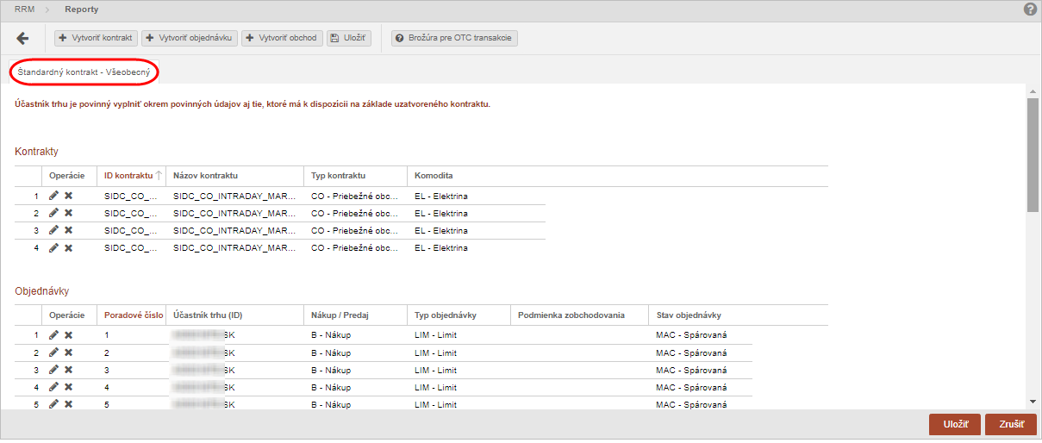Delete order number 1 with X icon

68,335
